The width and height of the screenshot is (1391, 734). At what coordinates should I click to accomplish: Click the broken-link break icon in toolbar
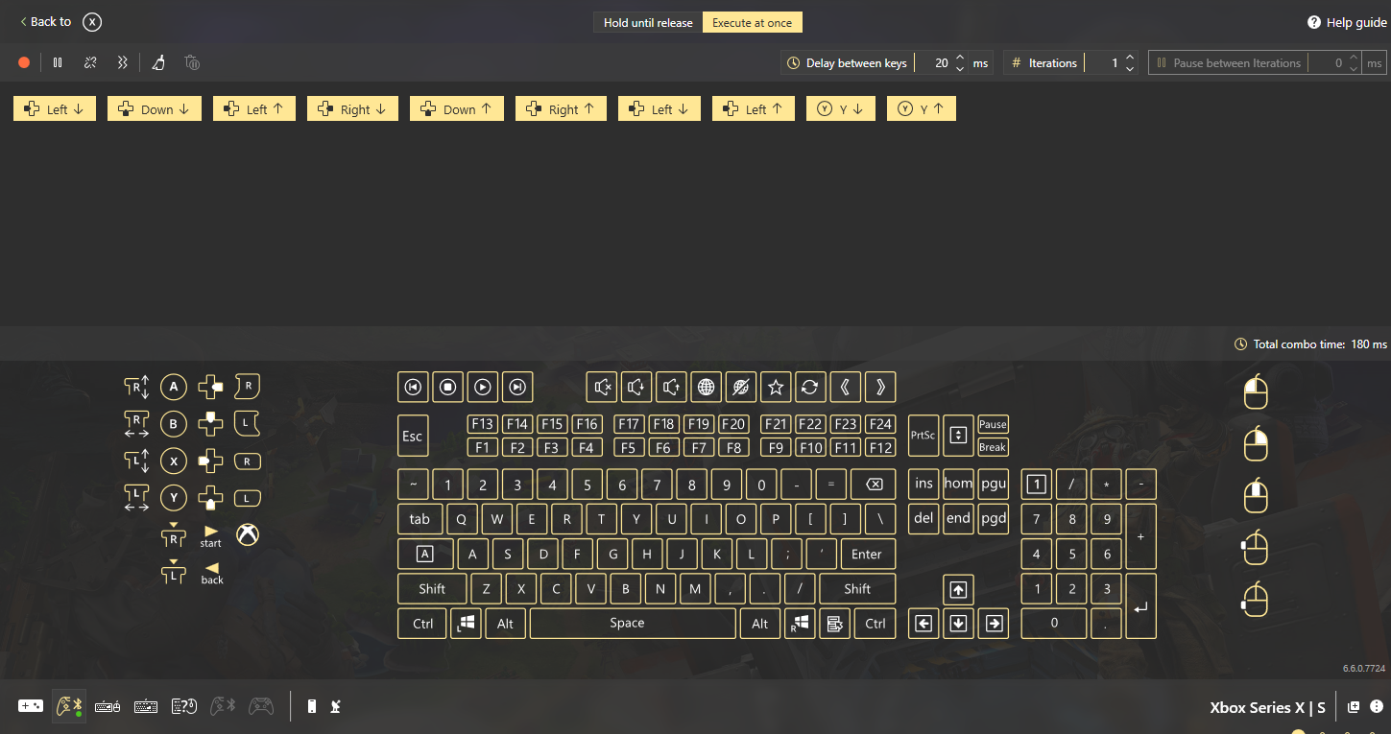90,62
